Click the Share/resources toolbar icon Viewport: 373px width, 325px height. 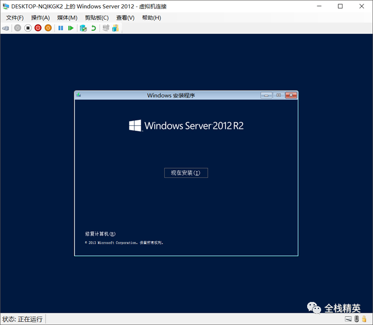coord(116,28)
